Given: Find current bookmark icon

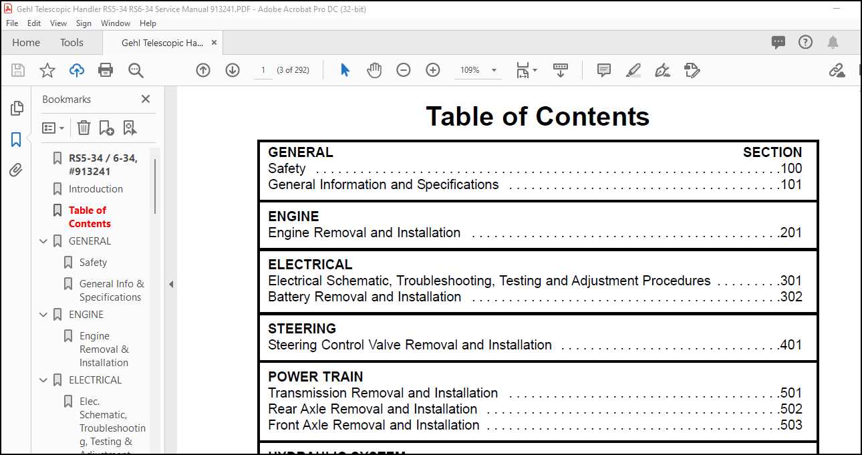Looking at the screenshot, I should [x=130, y=128].
